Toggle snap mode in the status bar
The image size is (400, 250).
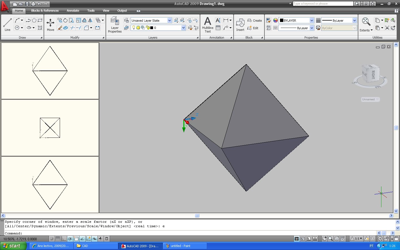point(52,239)
